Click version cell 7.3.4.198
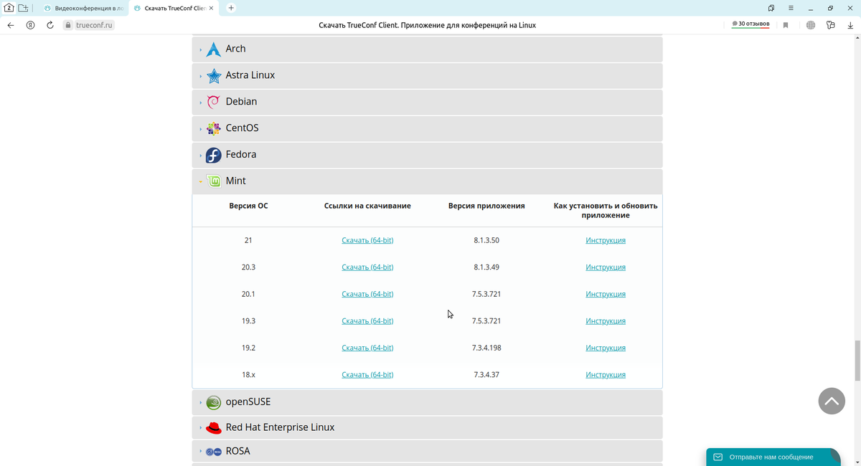Viewport: 861px width, 466px height. [x=486, y=348]
